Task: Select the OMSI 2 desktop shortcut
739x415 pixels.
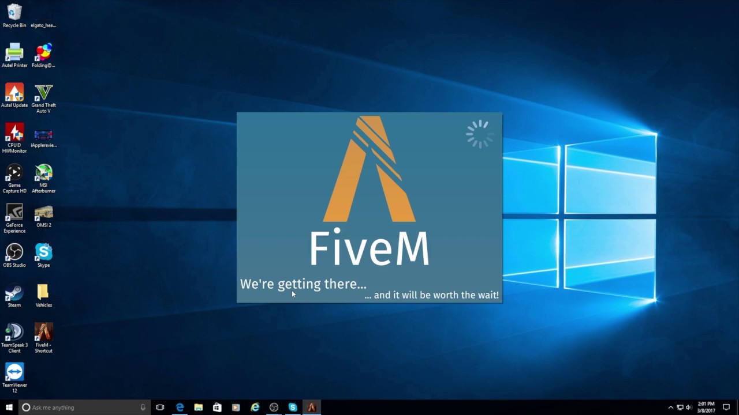Action: click(x=43, y=216)
